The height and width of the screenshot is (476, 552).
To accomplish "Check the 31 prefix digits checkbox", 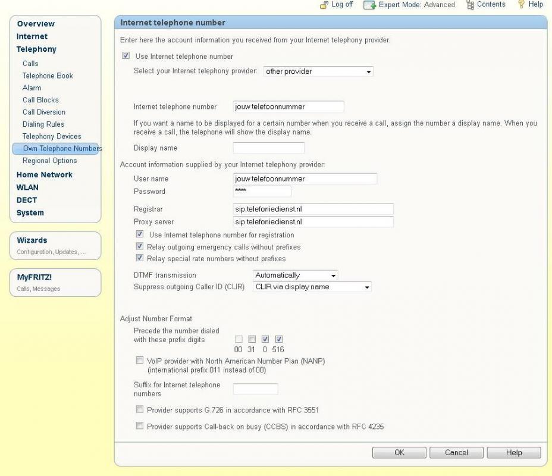I will click(252, 339).
